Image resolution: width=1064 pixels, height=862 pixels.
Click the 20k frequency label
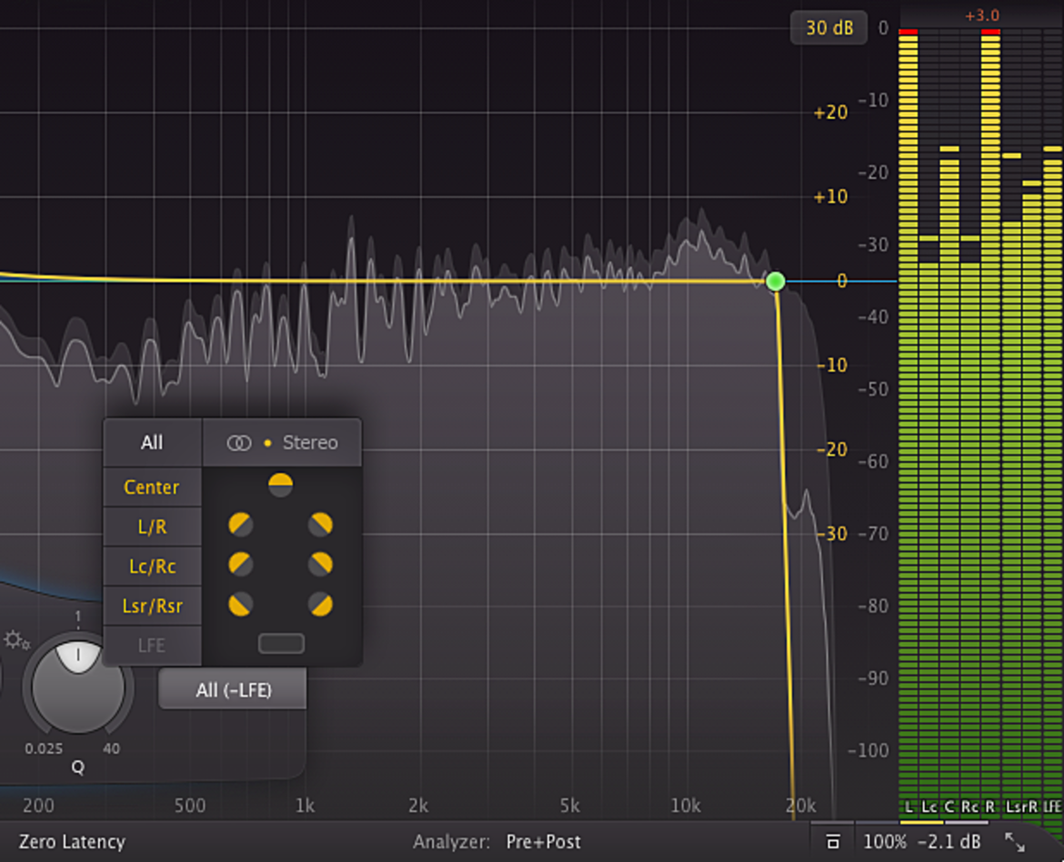(800, 806)
